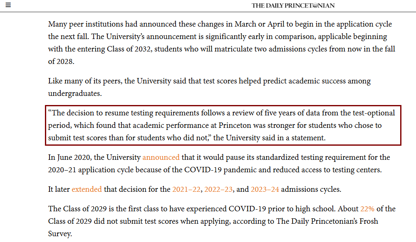This screenshot has width=416, height=242.
Task: Open the "22%" Frosh Survey link
Action: [367, 208]
